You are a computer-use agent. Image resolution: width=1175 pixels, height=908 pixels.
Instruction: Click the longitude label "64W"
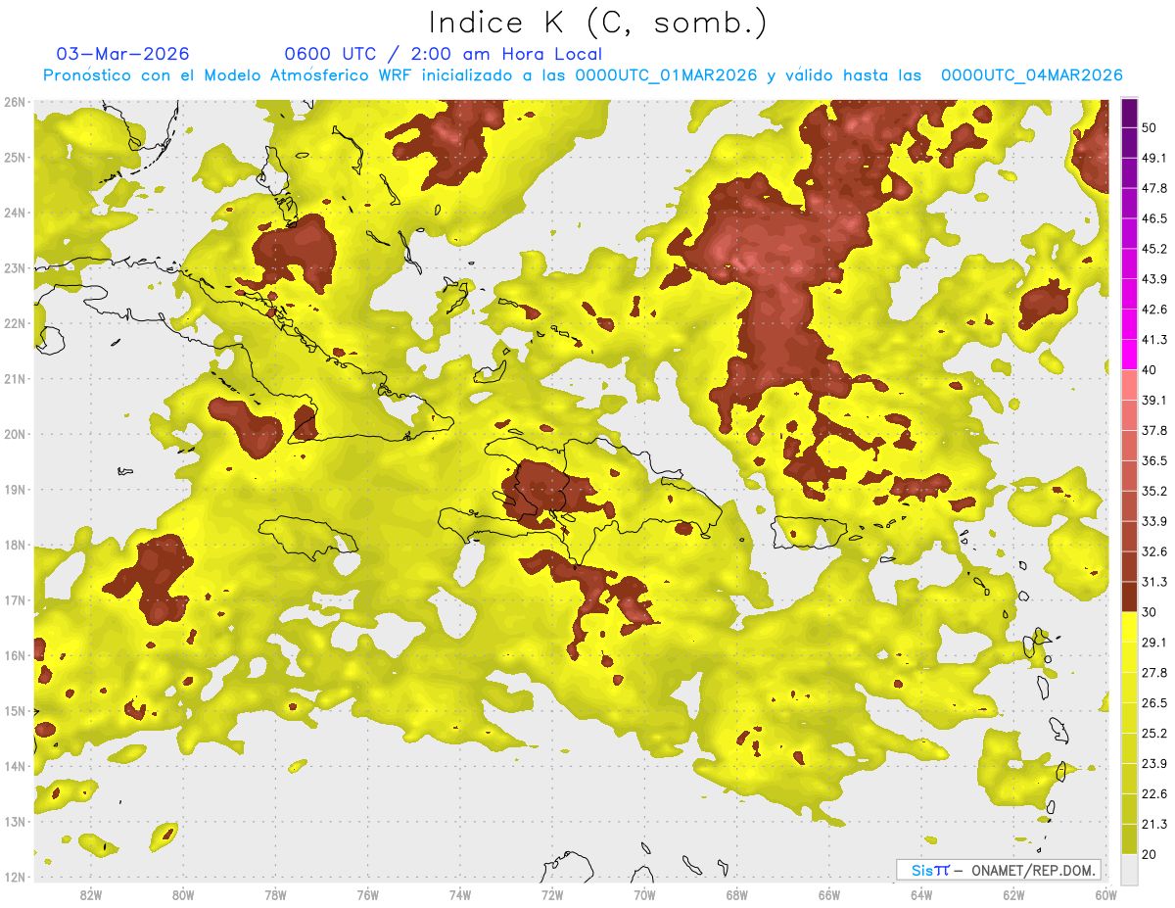pyautogui.click(x=920, y=894)
